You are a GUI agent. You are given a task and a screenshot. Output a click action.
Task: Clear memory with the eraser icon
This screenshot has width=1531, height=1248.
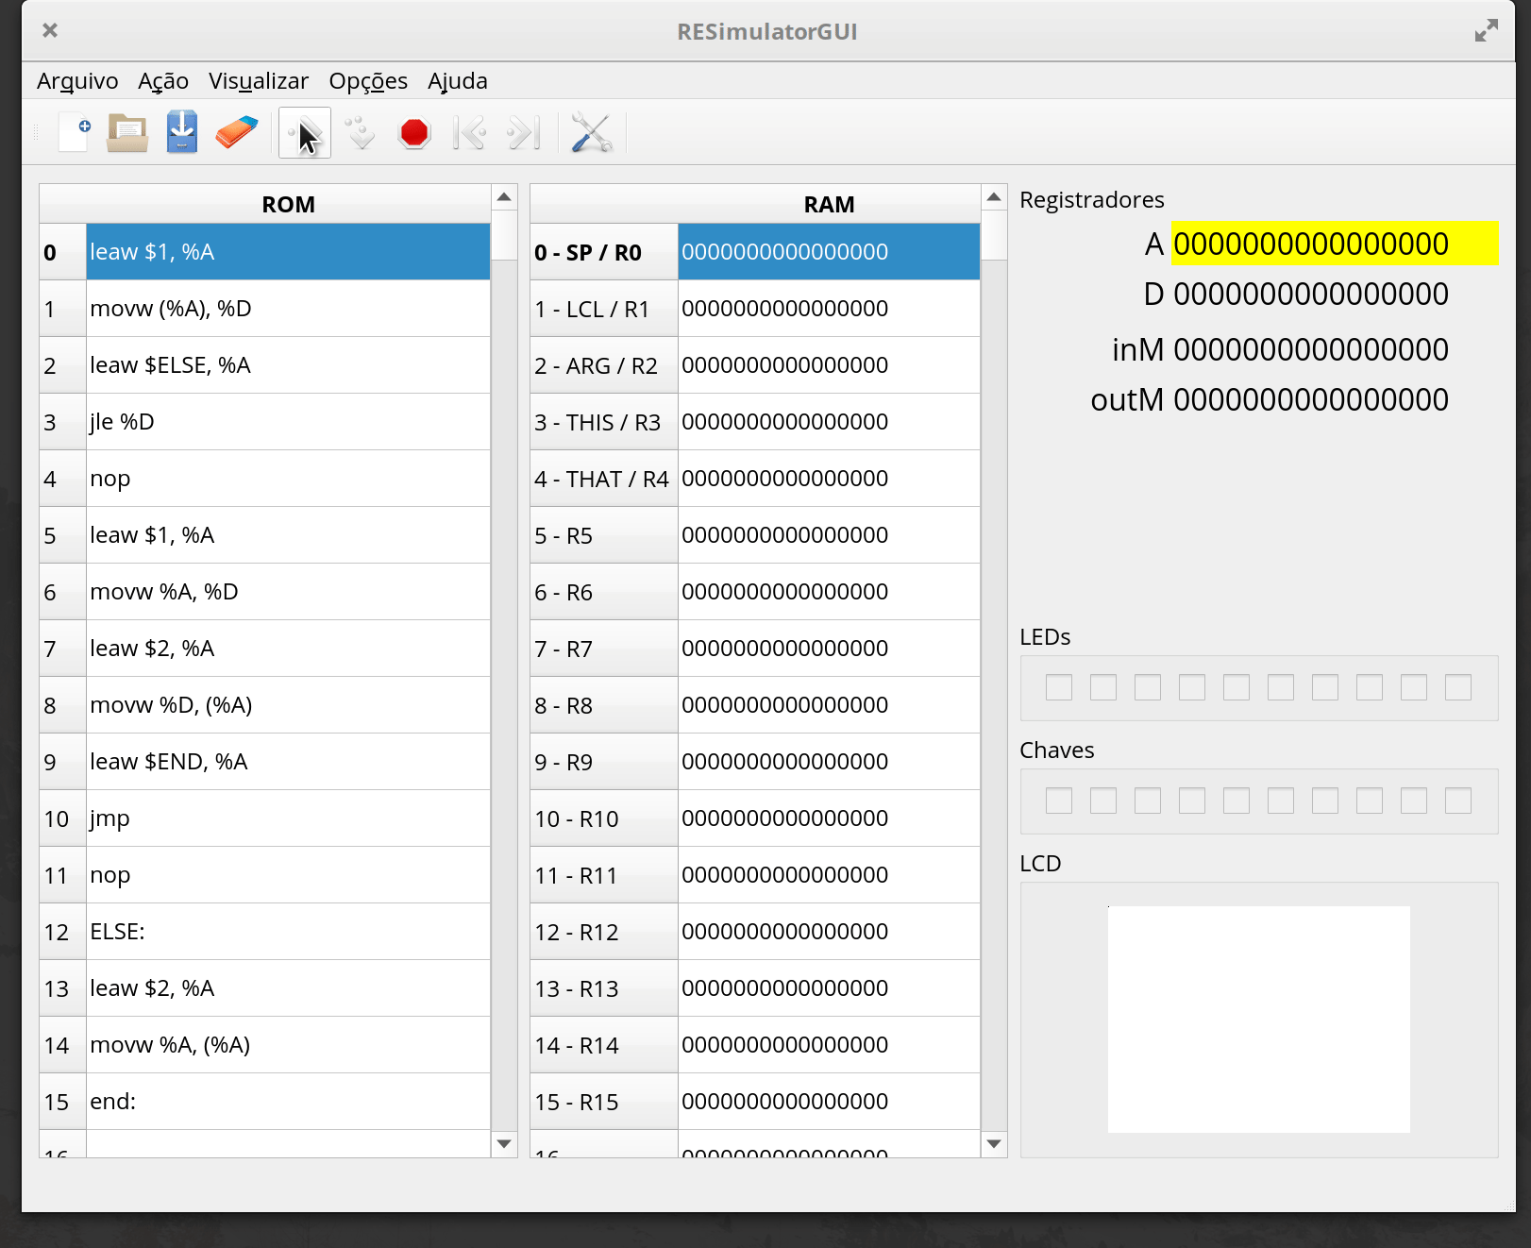(x=236, y=133)
